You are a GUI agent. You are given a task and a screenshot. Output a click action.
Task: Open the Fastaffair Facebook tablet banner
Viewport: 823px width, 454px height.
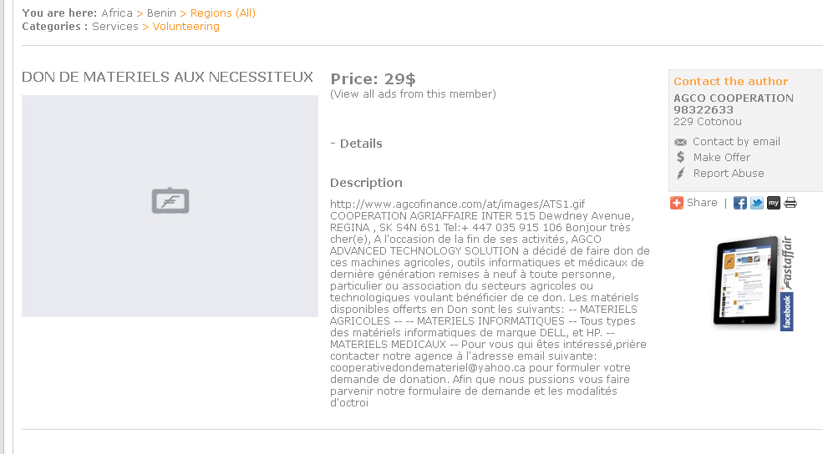point(752,284)
